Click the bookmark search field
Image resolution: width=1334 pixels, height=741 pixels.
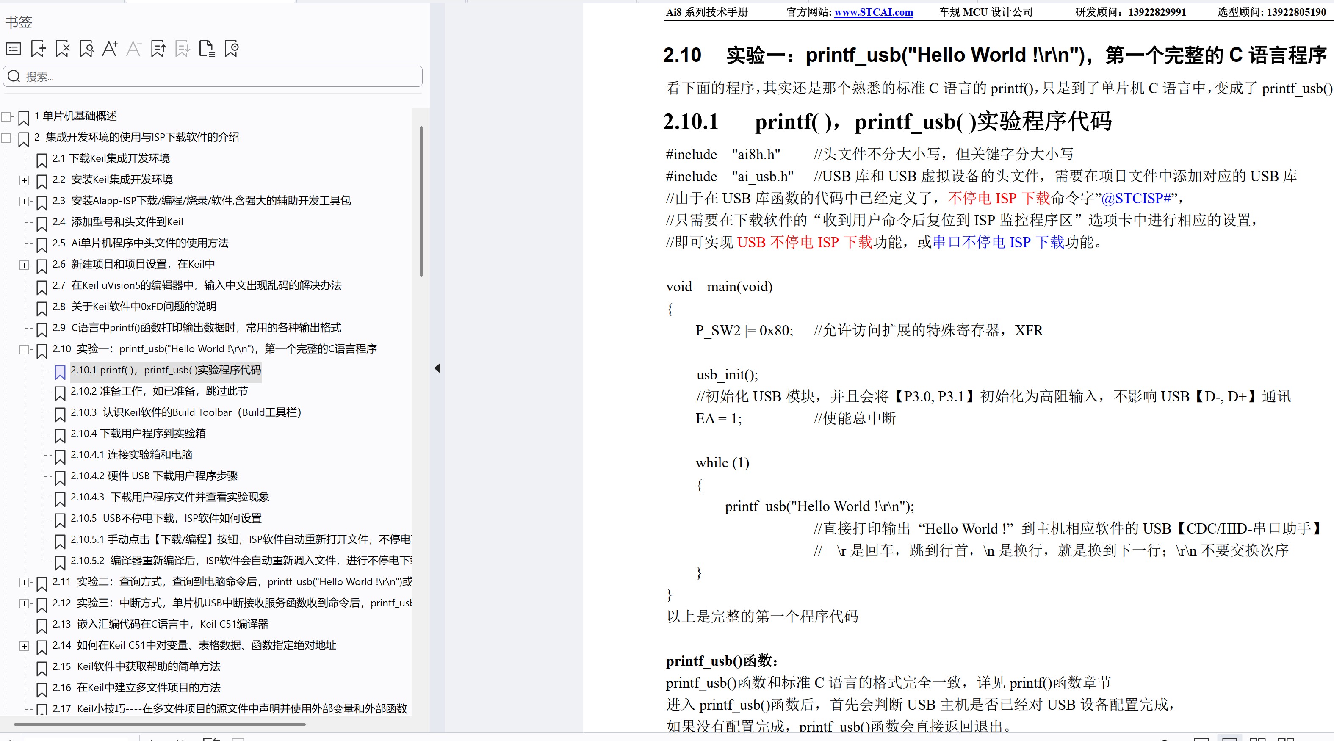point(218,77)
